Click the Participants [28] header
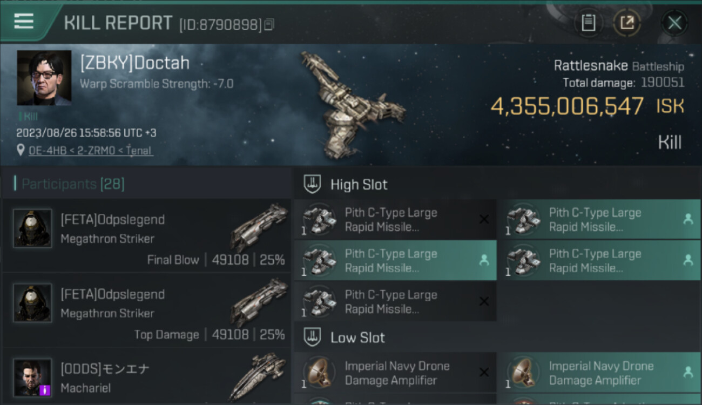 73,184
